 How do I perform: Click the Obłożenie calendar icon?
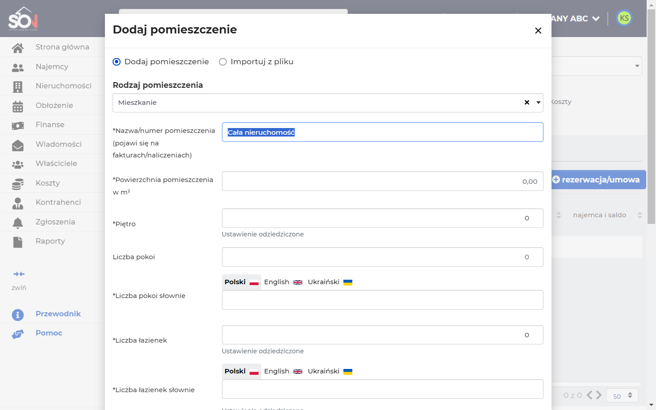[x=18, y=106]
